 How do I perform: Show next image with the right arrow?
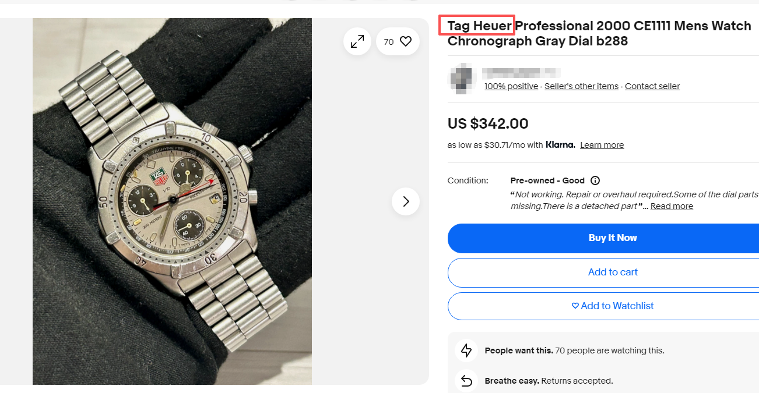click(406, 201)
